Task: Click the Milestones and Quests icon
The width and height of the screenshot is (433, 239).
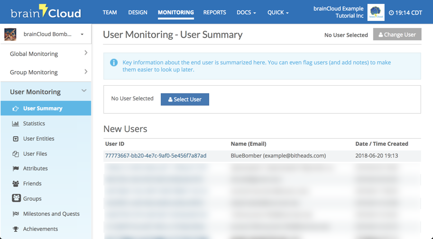Action: tap(16, 214)
